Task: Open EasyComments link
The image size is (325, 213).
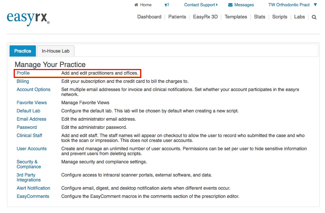Action: 33,197
